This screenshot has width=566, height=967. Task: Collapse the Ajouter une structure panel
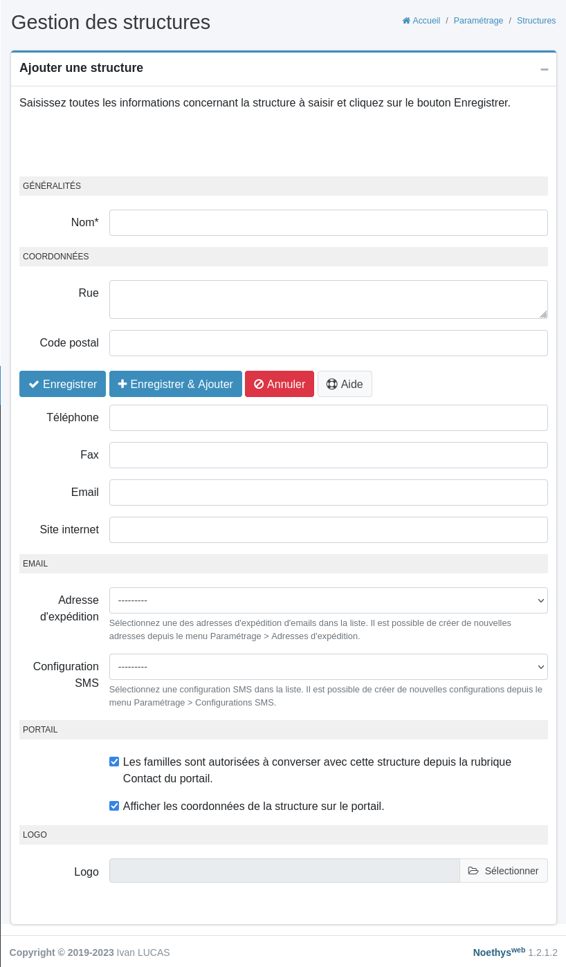(545, 69)
